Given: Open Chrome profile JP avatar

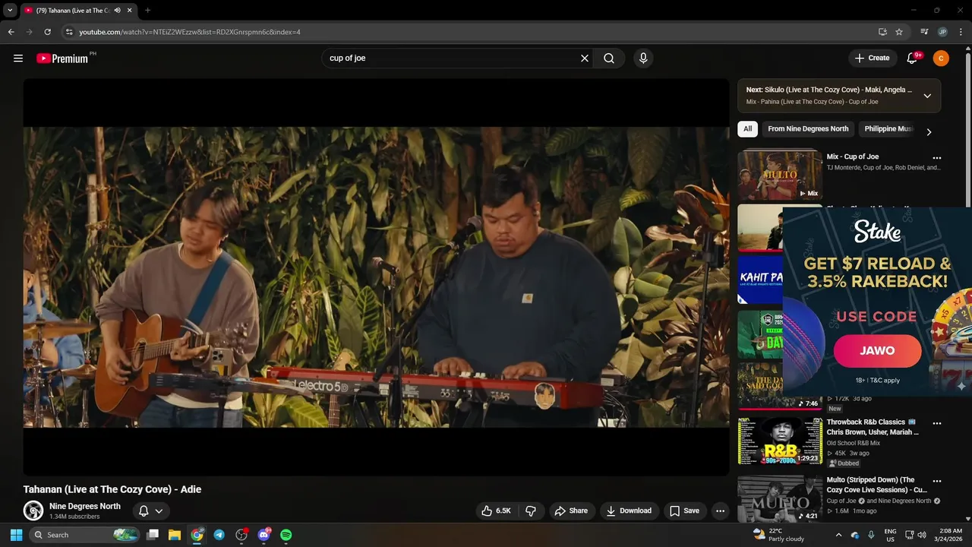Looking at the screenshot, I should coord(942,32).
